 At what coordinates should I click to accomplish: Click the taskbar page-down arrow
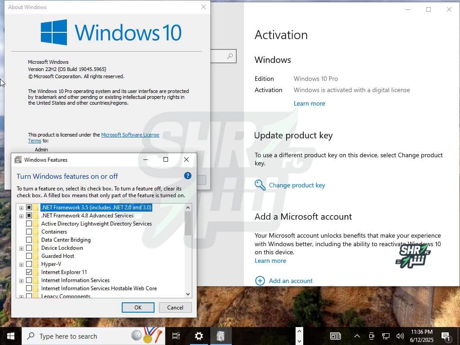coord(299,341)
